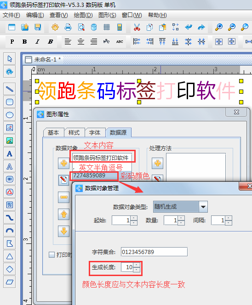252x305 pixels.
Task: Open the 绘图(D) menu
Action: 83,15
